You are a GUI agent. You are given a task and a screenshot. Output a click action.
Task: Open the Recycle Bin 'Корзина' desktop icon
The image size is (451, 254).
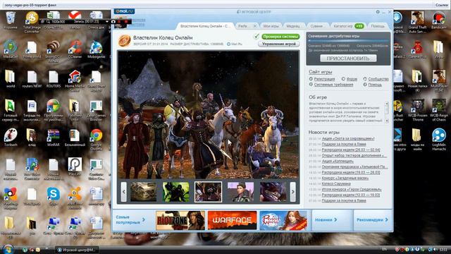[11, 20]
